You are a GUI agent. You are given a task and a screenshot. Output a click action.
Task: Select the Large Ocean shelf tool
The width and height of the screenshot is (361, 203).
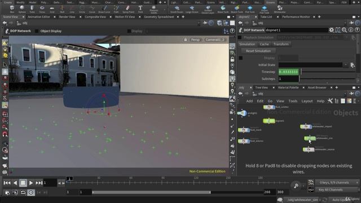pos(192,9)
